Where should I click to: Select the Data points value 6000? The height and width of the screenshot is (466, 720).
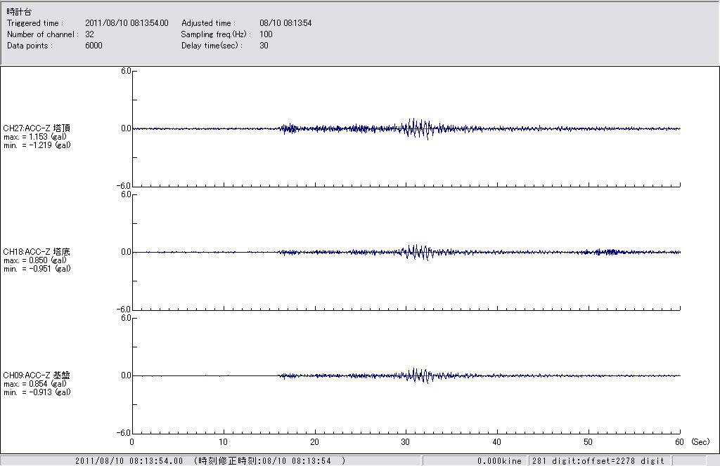pos(94,46)
